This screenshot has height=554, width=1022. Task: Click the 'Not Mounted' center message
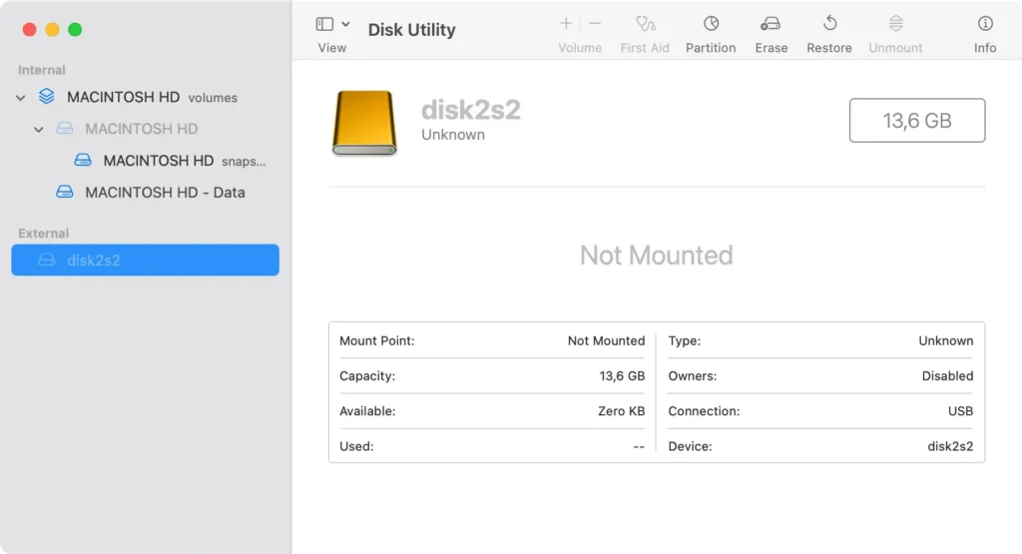tap(657, 255)
